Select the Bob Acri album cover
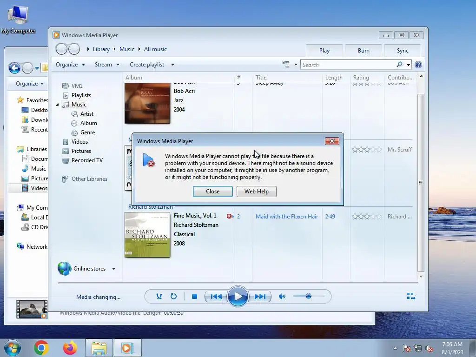This screenshot has width=476, height=357. click(x=147, y=103)
